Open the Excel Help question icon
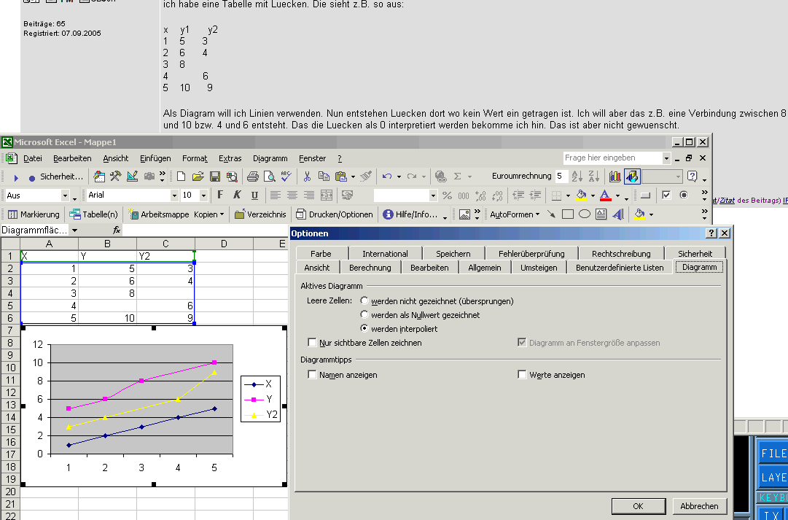Image resolution: width=788 pixels, height=520 pixels. 692,176
